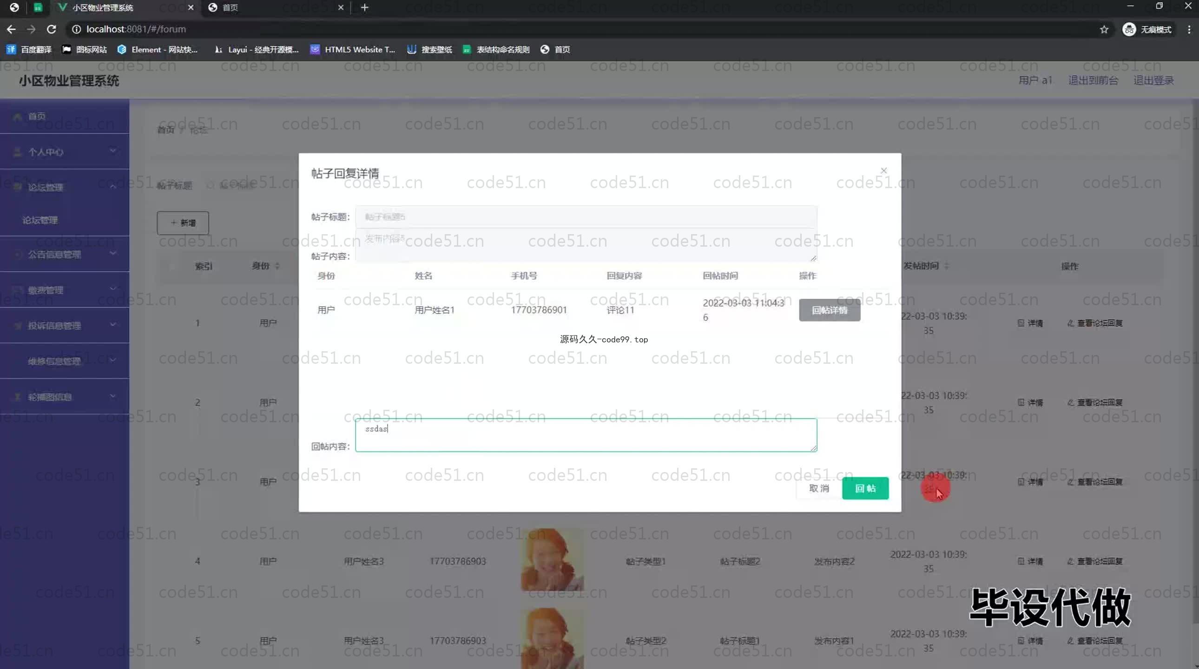Click the table header select-all checkbox
This screenshot has width=1199, height=669.
coord(172,266)
